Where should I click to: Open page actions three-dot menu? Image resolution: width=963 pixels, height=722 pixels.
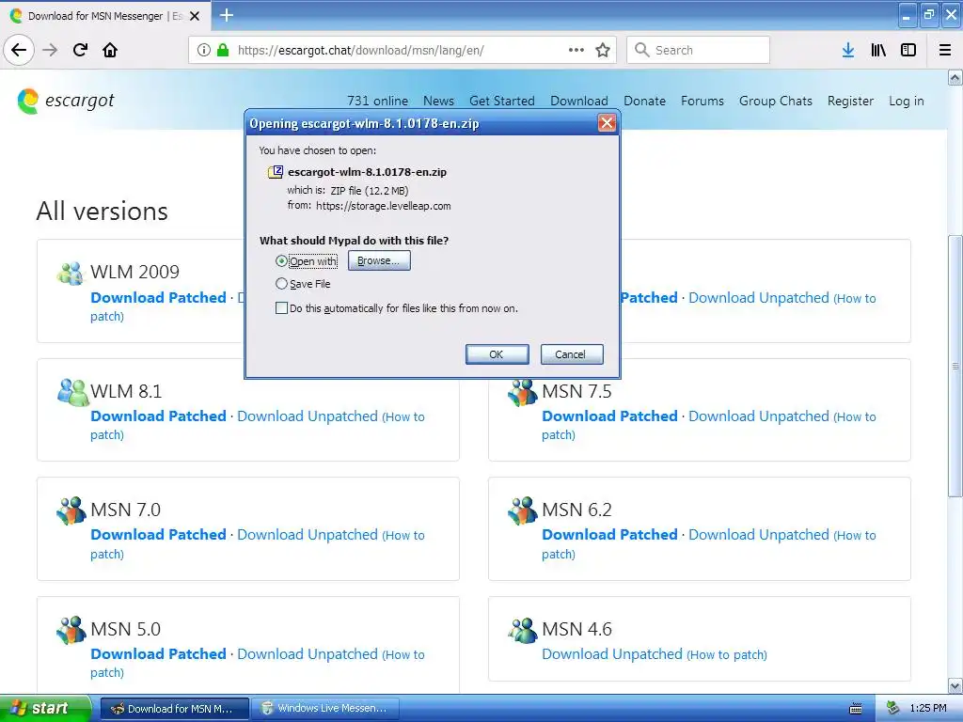coord(576,50)
